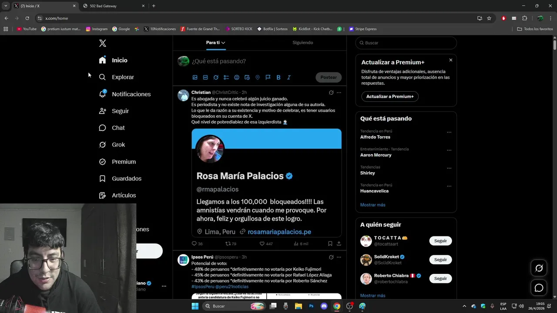Open emoji picker in composer
Image resolution: width=557 pixels, height=313 pixels.
[x=237, y=77]
